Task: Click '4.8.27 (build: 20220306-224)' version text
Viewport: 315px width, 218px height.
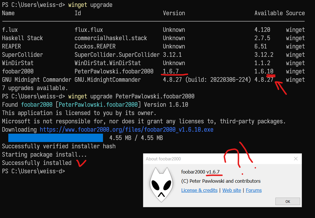Action: click(207, 80)
